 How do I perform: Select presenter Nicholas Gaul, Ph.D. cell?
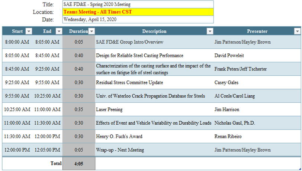(257, 123)
